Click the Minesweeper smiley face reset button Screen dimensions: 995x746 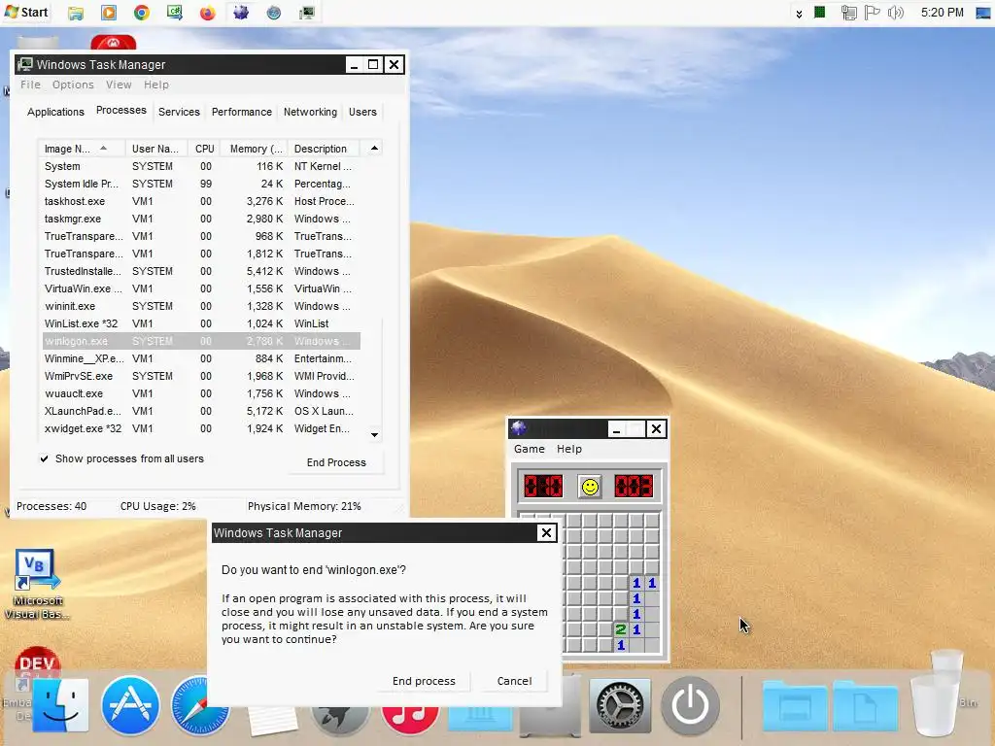(590, 488)
